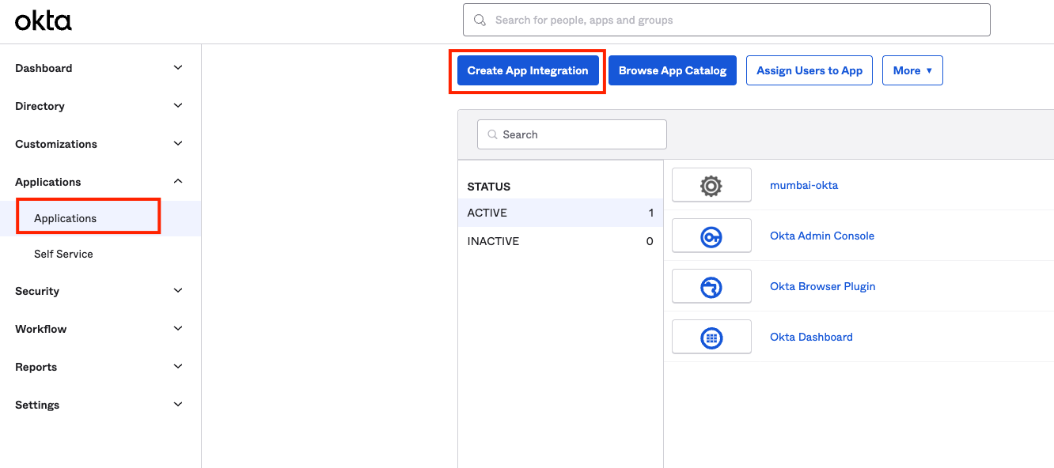
Task: Click the Okta Admin Console key icon
Action: click(x=711, y=236)
